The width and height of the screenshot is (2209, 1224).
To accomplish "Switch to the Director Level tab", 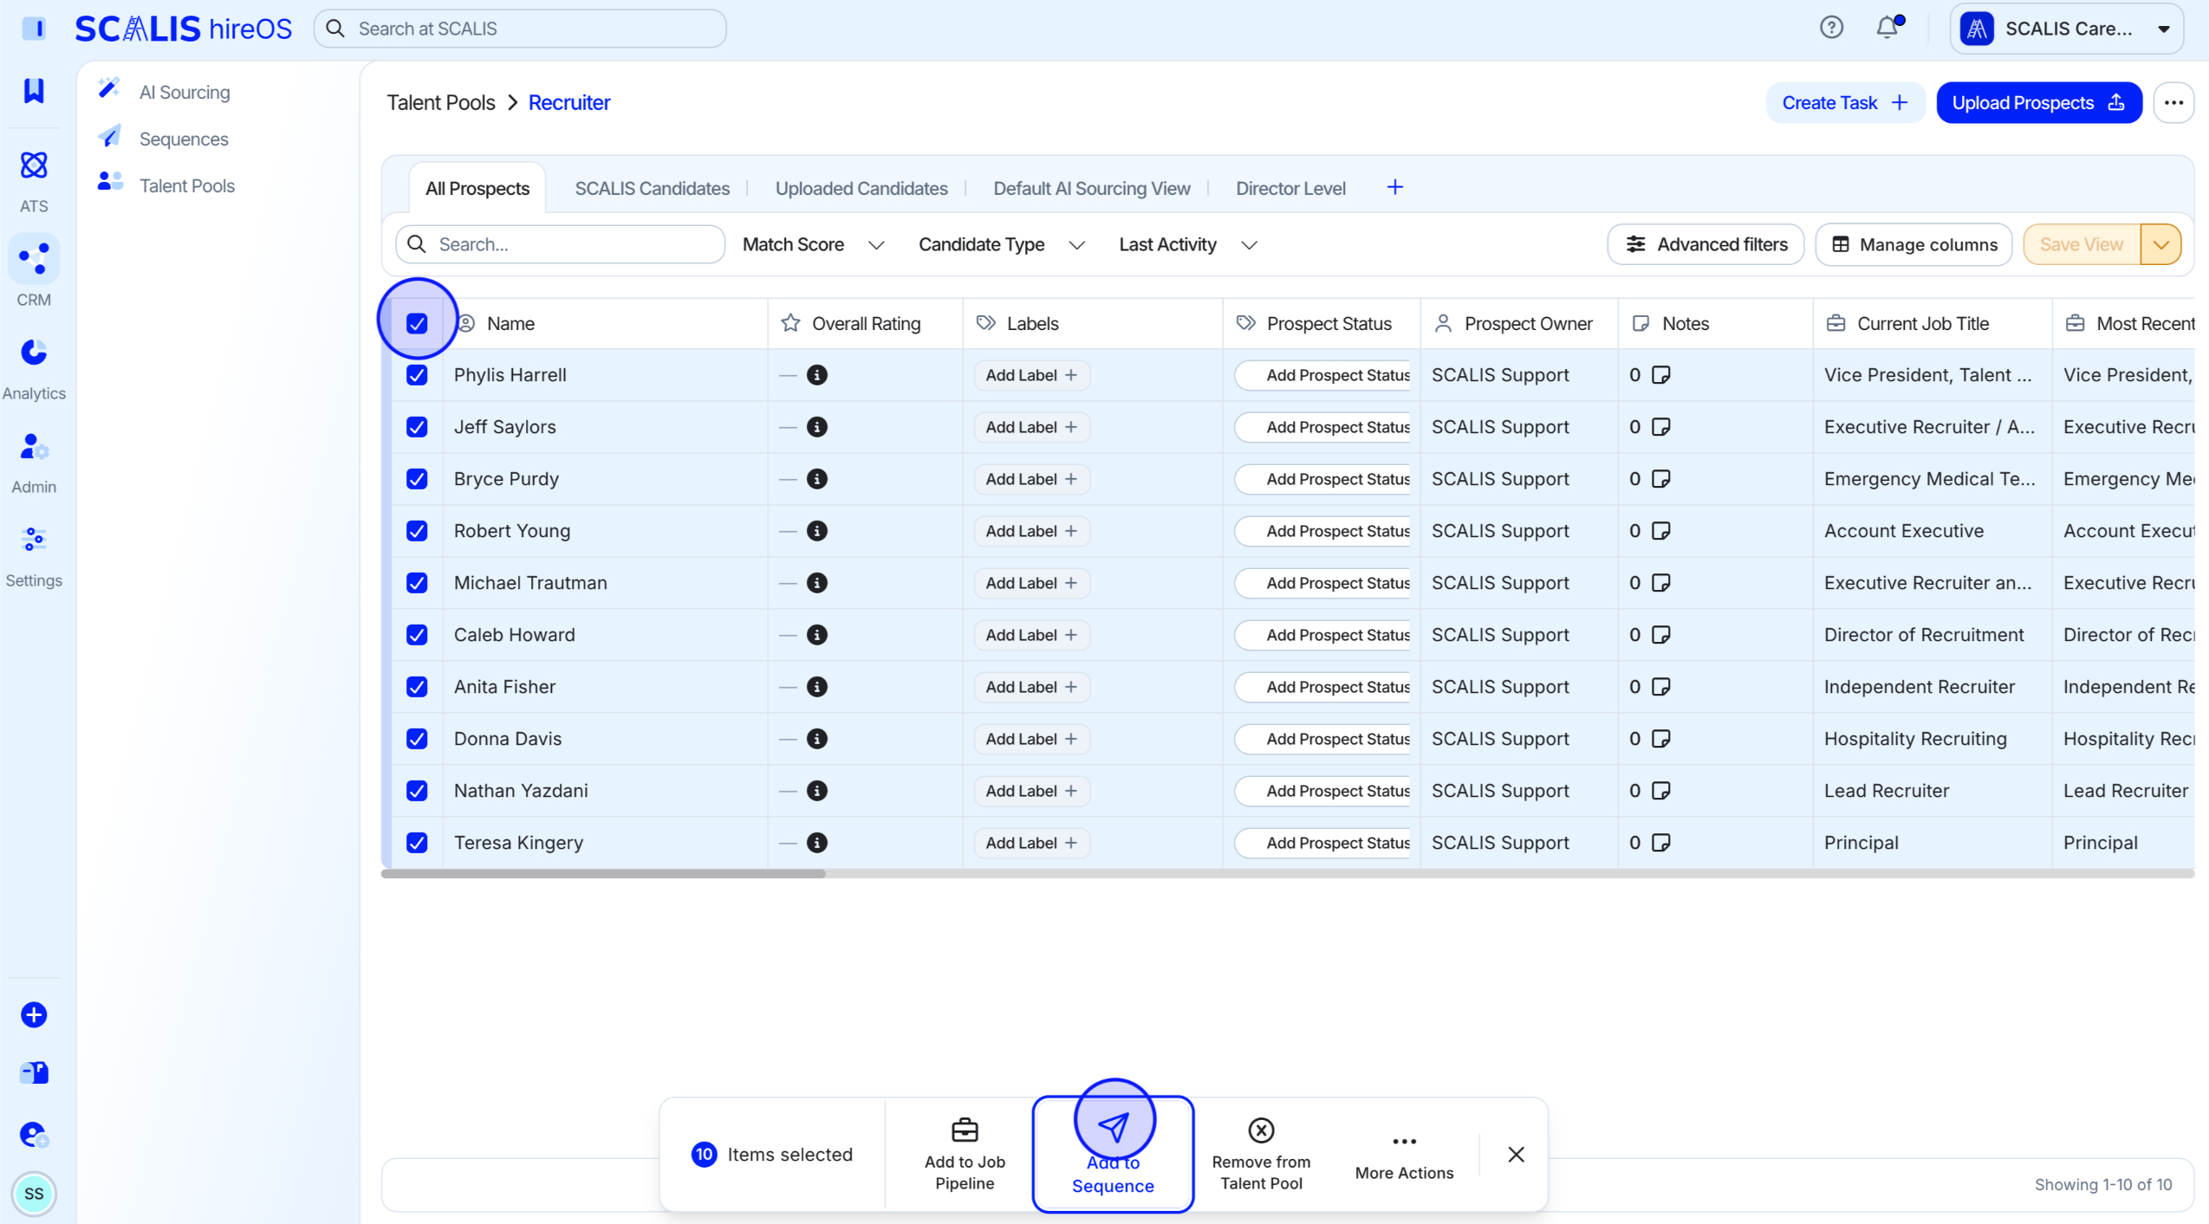I will (1290, 189).
